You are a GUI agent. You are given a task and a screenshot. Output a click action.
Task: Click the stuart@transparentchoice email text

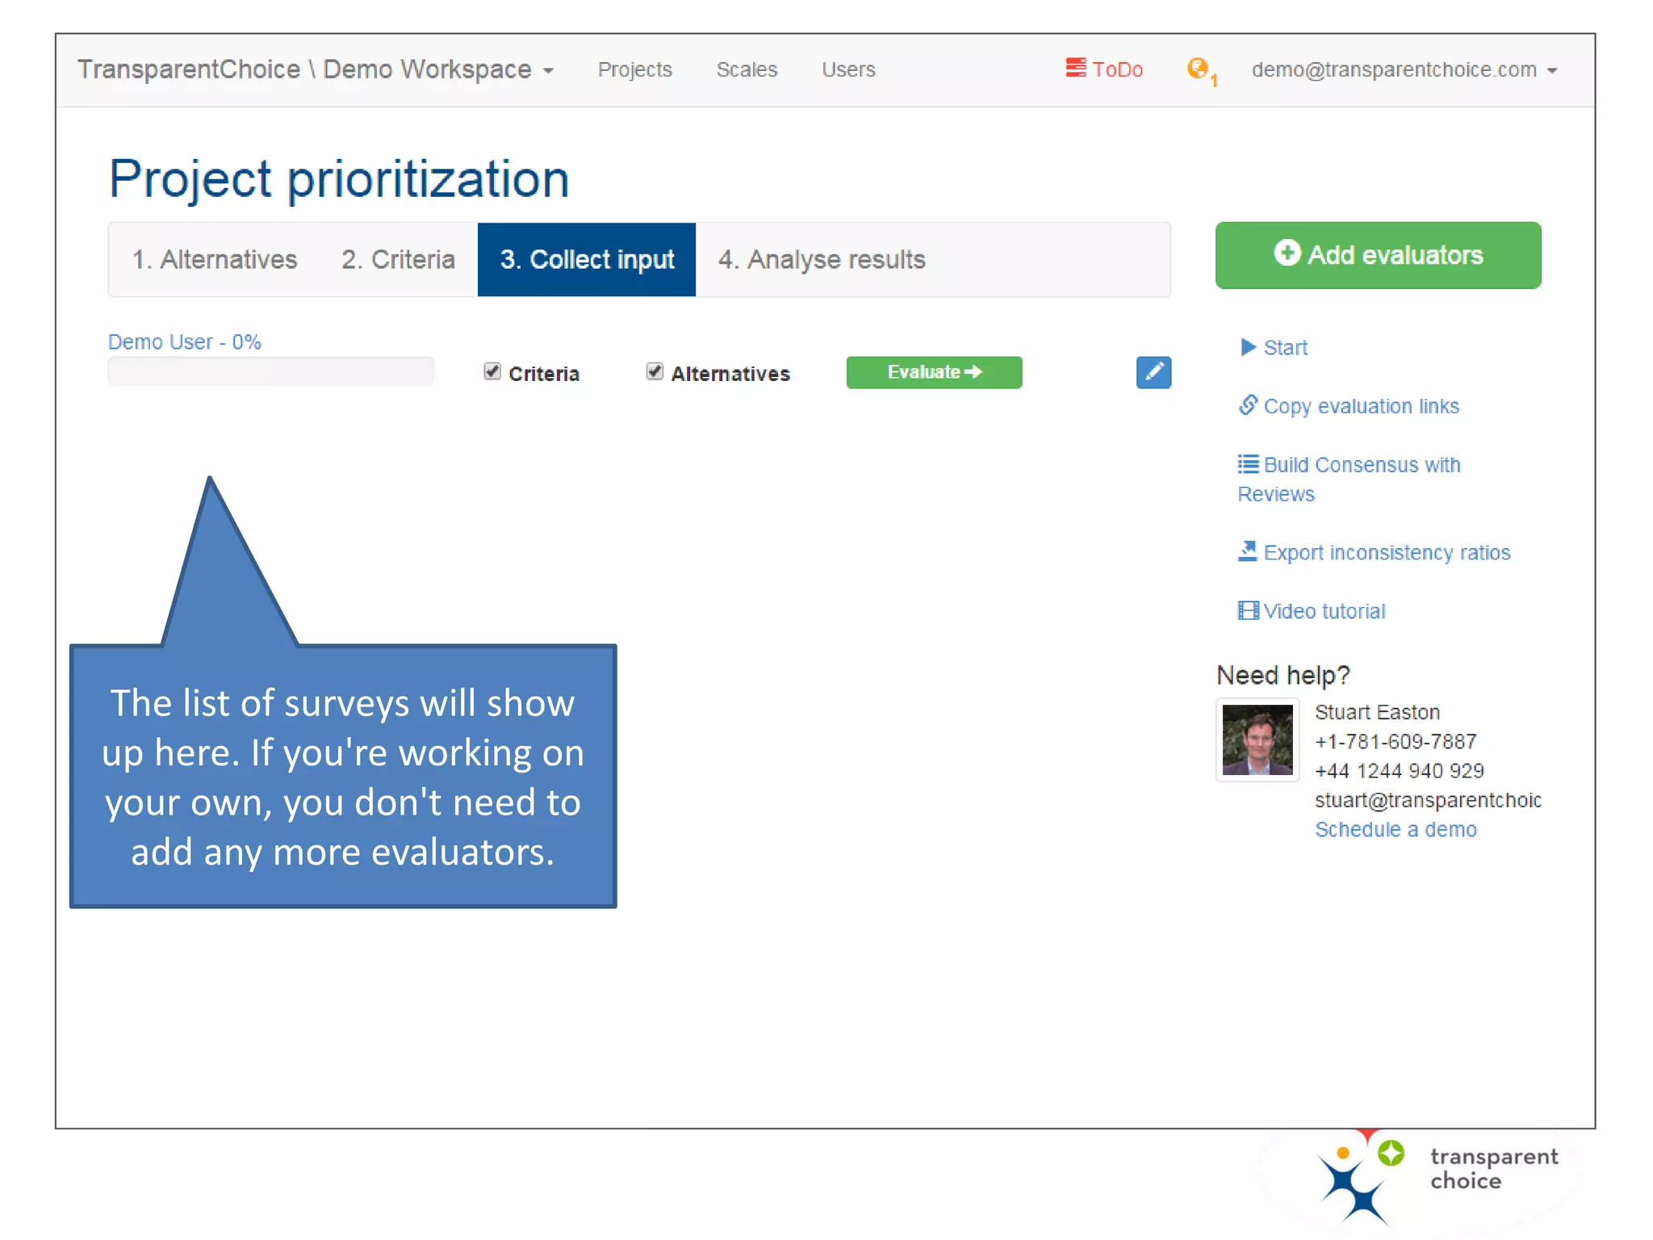tap(1428, 800)
